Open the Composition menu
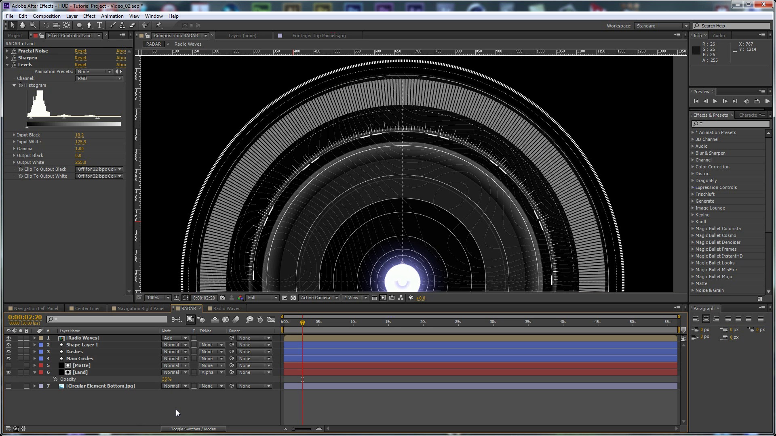The height and width of the screenshot is (436, 776). (x=46, y=16)
